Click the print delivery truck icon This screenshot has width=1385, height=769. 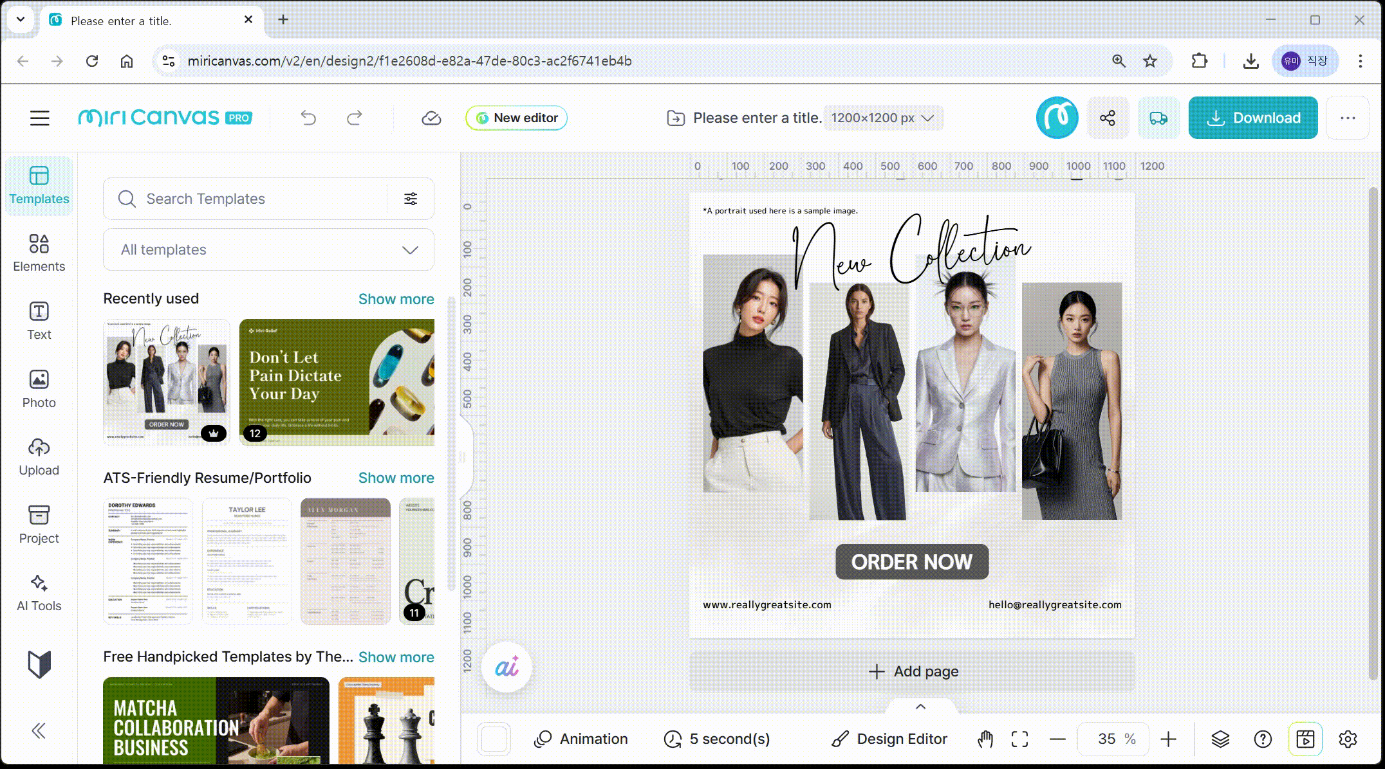(1158, 118)
